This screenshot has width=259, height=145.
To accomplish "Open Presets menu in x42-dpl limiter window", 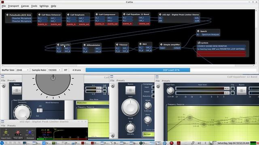I will click(11, 126).
